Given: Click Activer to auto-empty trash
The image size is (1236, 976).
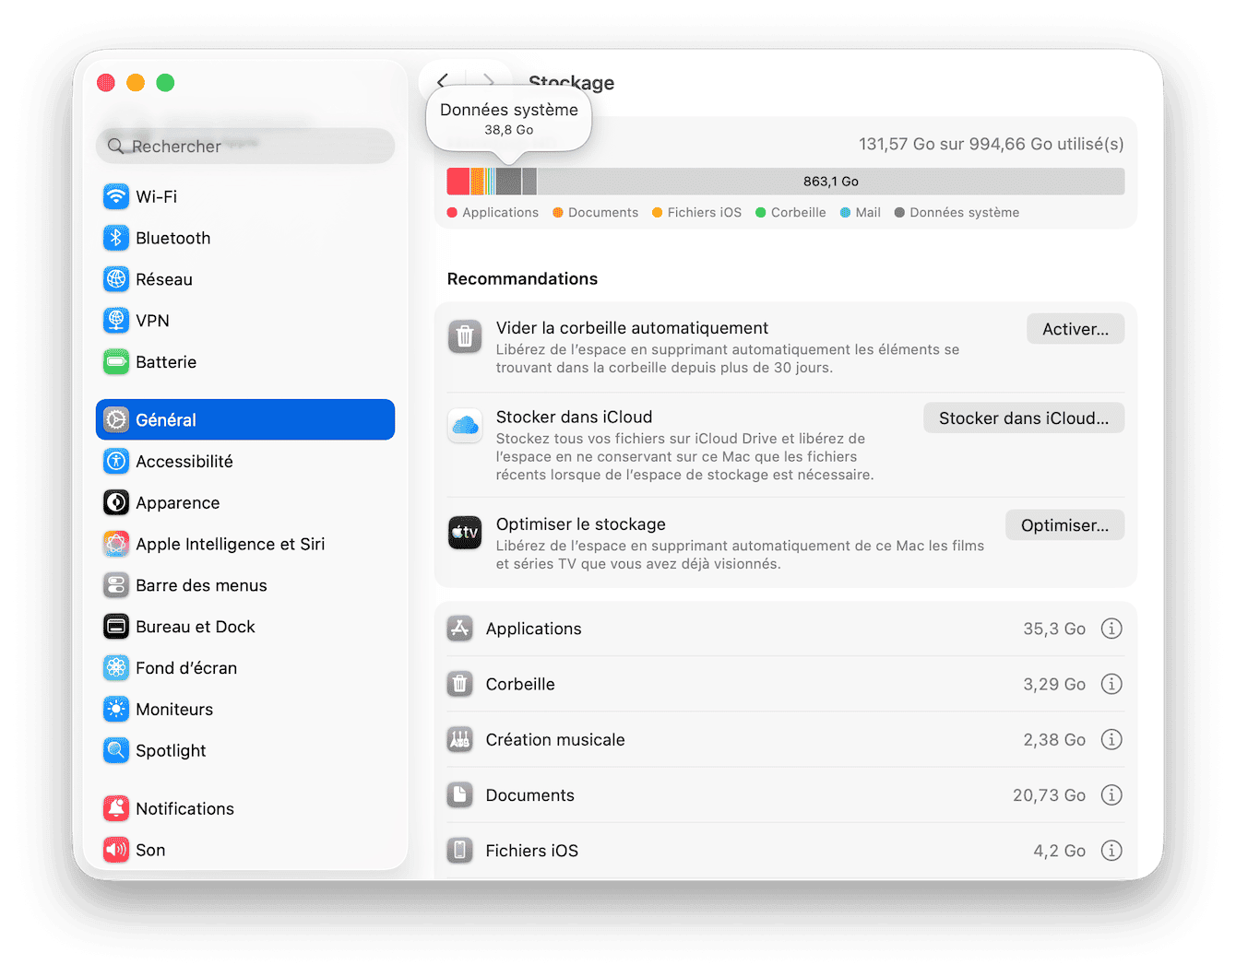Looking at the screenshot, I should click(x=1075, y=329).
